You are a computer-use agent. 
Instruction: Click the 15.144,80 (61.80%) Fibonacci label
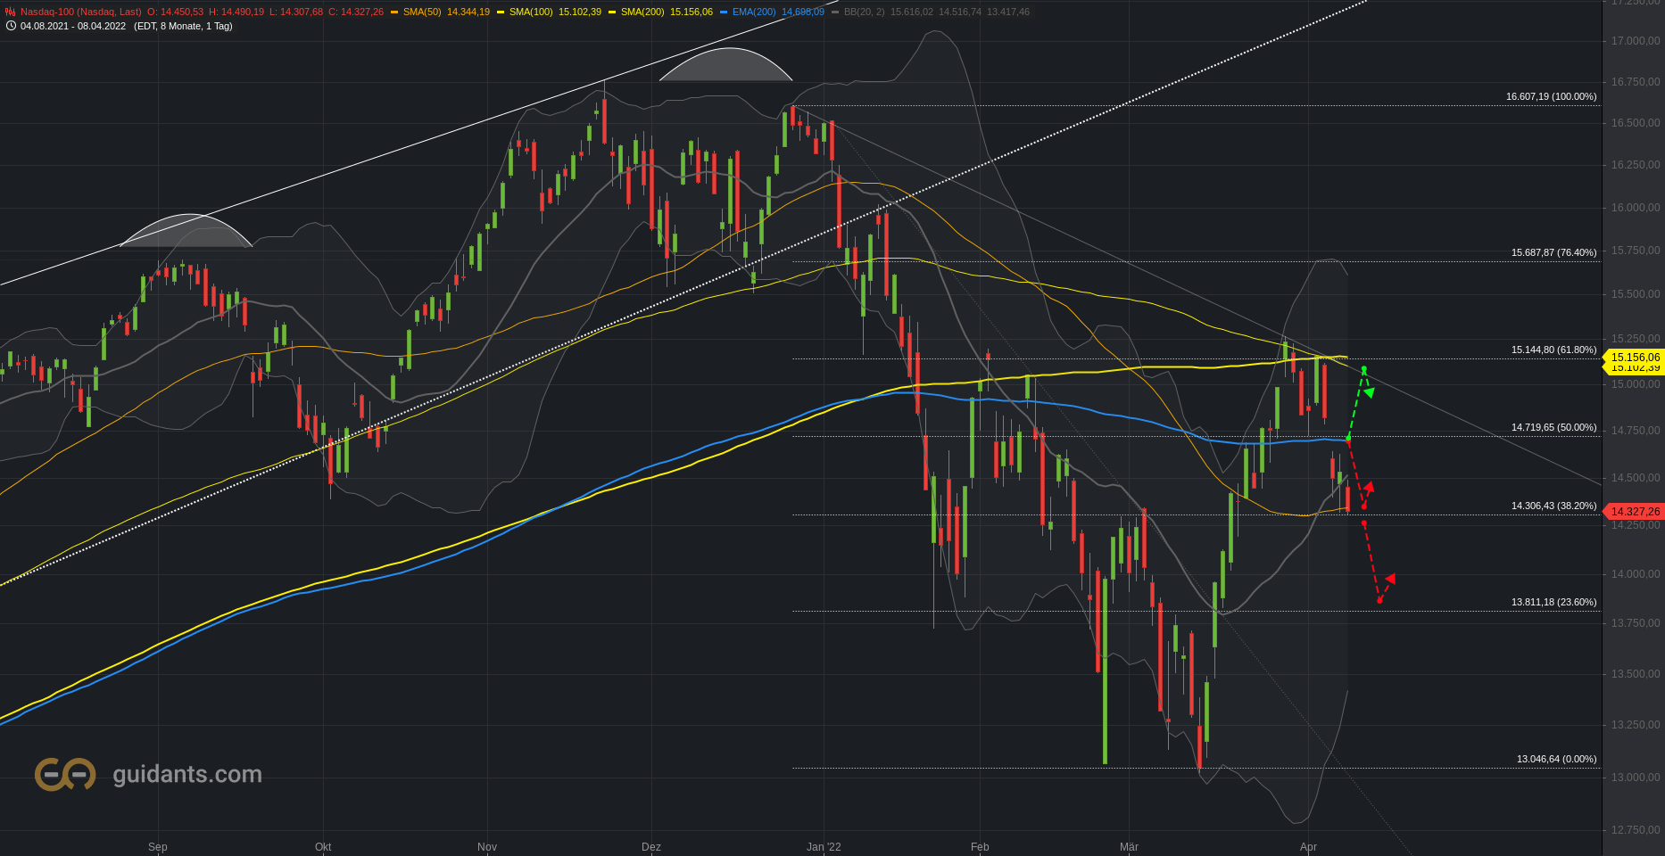point(1553,350)
